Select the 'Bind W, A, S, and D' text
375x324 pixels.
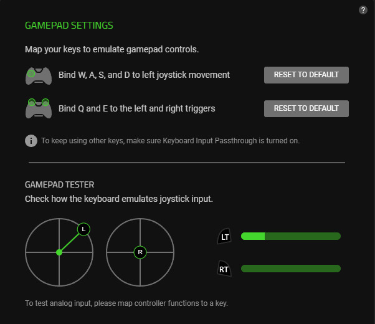point(144,75)
